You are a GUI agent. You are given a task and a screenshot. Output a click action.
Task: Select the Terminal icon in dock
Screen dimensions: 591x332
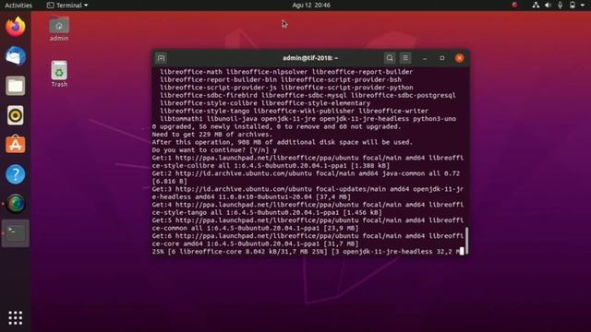click(16, 233)
